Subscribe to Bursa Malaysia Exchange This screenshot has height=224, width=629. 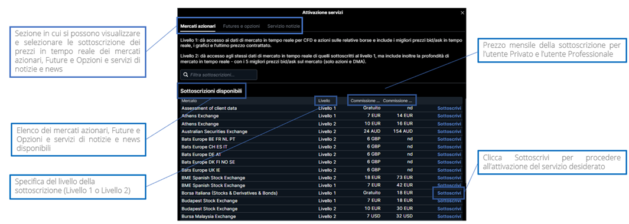[449, 216]
